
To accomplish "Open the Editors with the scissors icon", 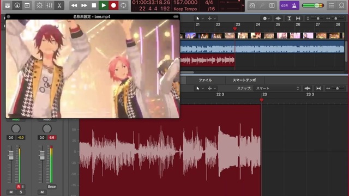I will tap(59, 5).
